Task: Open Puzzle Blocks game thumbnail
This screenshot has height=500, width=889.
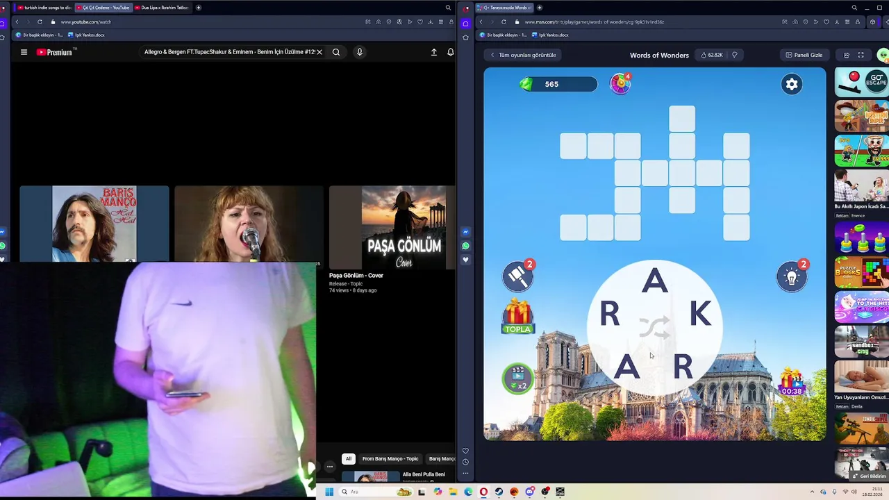Action: coord(861,272)
